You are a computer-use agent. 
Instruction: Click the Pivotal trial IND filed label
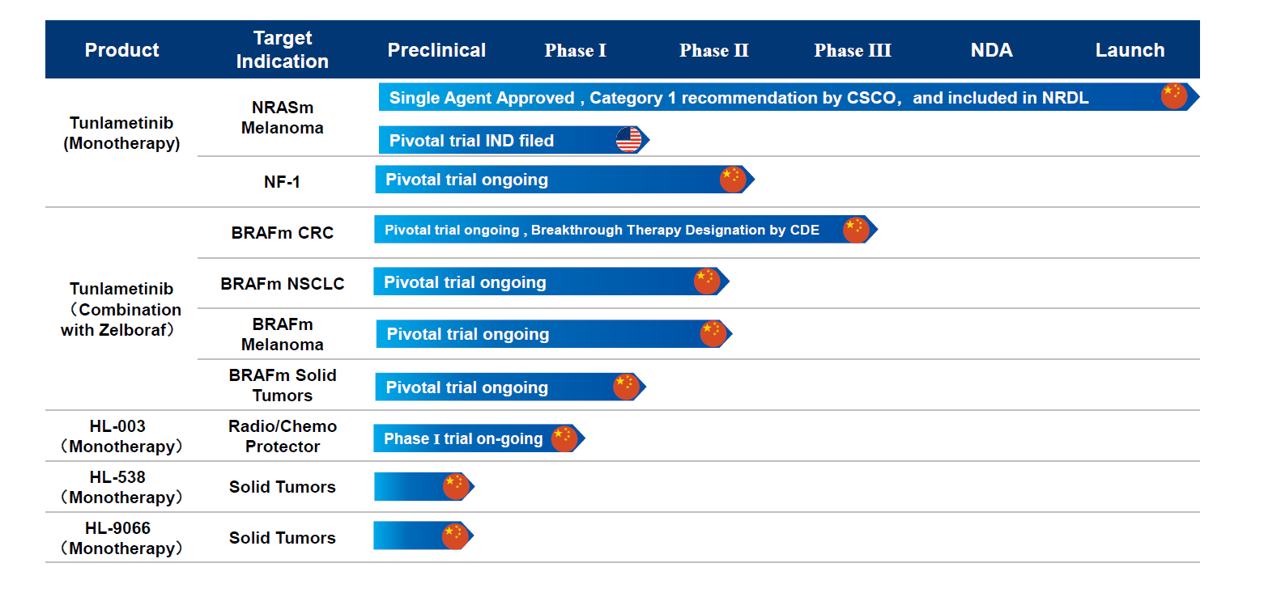click(471, 141)
